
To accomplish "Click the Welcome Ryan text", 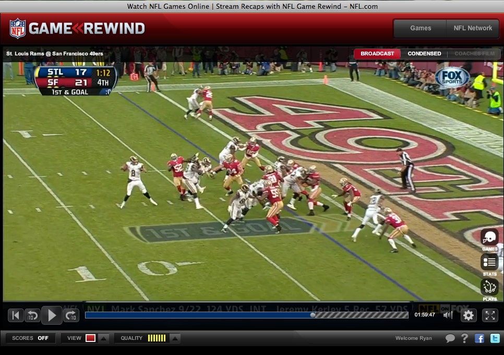I will click(x=414, y=338).
